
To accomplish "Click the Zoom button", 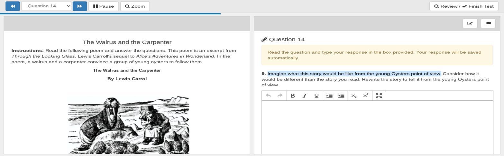I will (x=135, y=6).
